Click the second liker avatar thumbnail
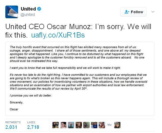Viewport: 162px width, 133px height. pos(63,125)
